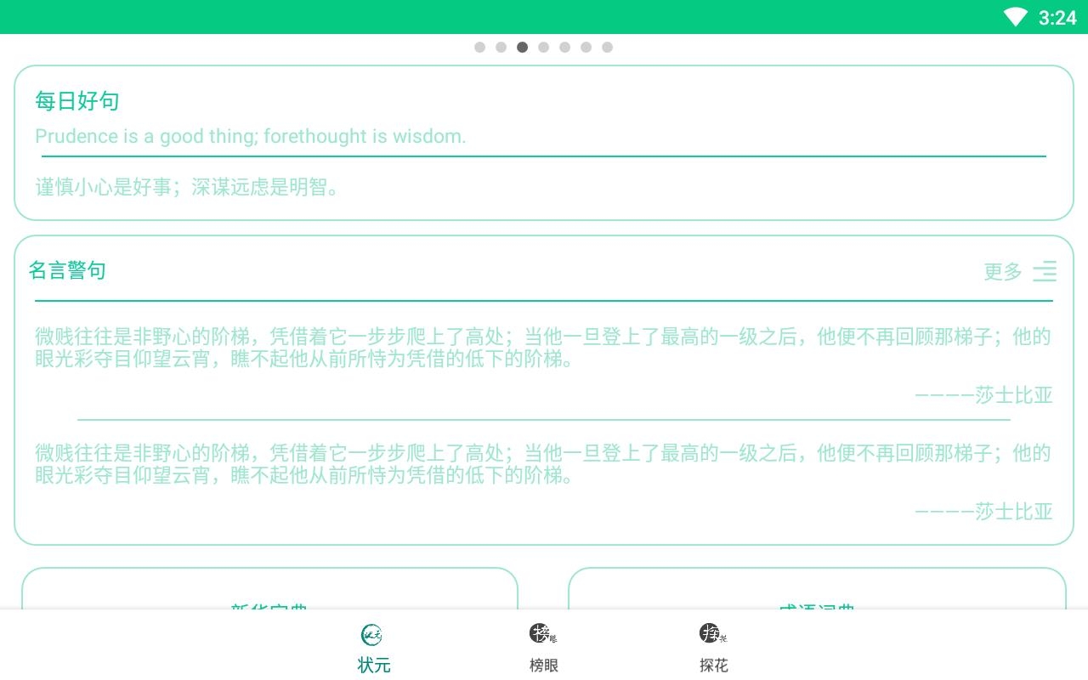Open the first 微贱往往是非野心的阶梯 quote
This screenshot has width=1088, height=680.
tap(543, 348)
